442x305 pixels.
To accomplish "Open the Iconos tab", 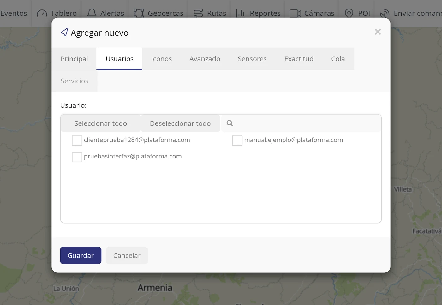I will tap(161, 59).
